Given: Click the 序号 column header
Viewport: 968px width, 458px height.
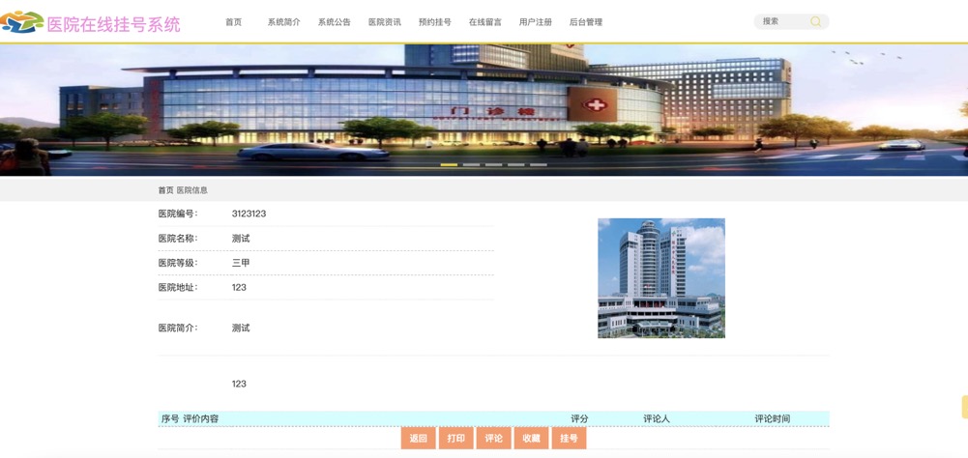Looking at the screenshot, I should 170,418.
